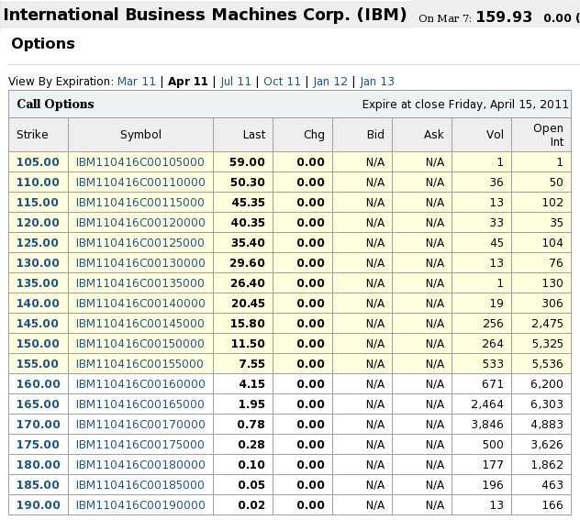Click the Call Options table title
The image size is (580, 520).
(x=55, y=105)
